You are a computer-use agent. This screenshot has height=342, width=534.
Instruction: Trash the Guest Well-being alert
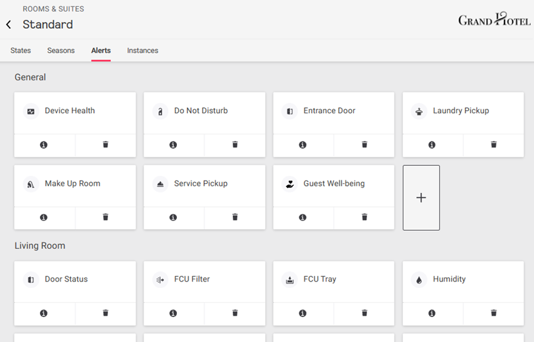(364, 217)
